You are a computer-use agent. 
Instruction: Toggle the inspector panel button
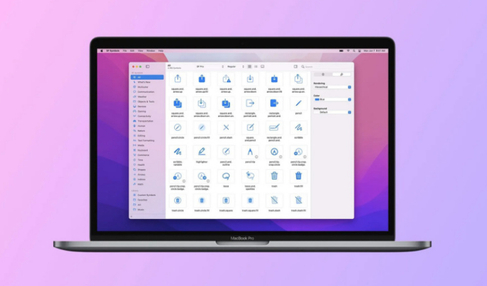pyautogui.click(x=296, y=66)
